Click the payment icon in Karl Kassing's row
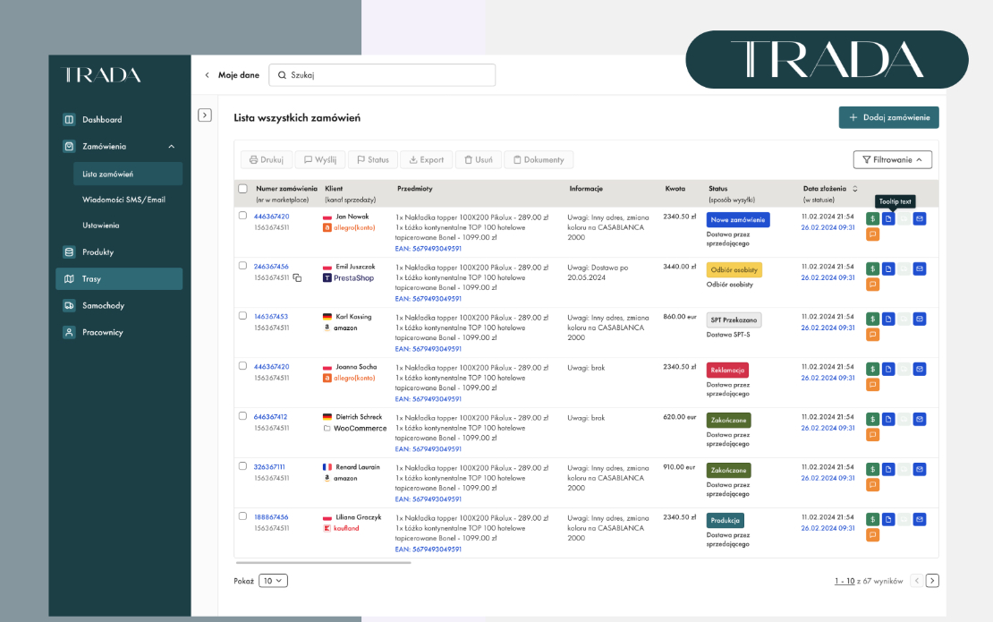Image resolution: width=993 pixels, height=622 pixels. point(872,319)
